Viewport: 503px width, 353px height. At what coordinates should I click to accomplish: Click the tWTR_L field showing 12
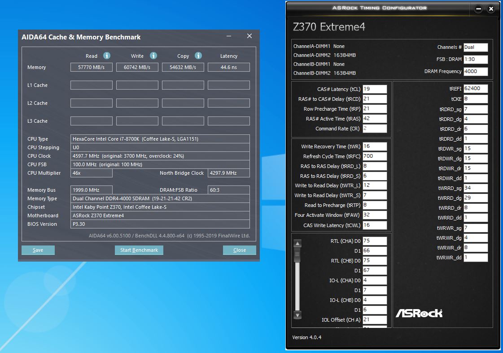[375, 185]
